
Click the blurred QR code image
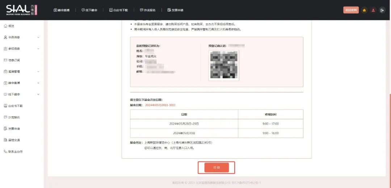coord(224,66)
